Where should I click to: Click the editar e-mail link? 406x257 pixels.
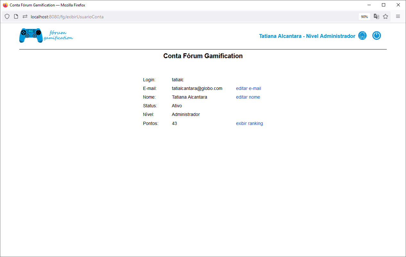(249, 88)
